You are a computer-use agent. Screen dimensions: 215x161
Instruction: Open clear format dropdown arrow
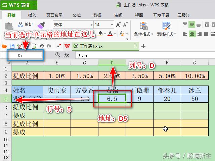pos(127,34)
